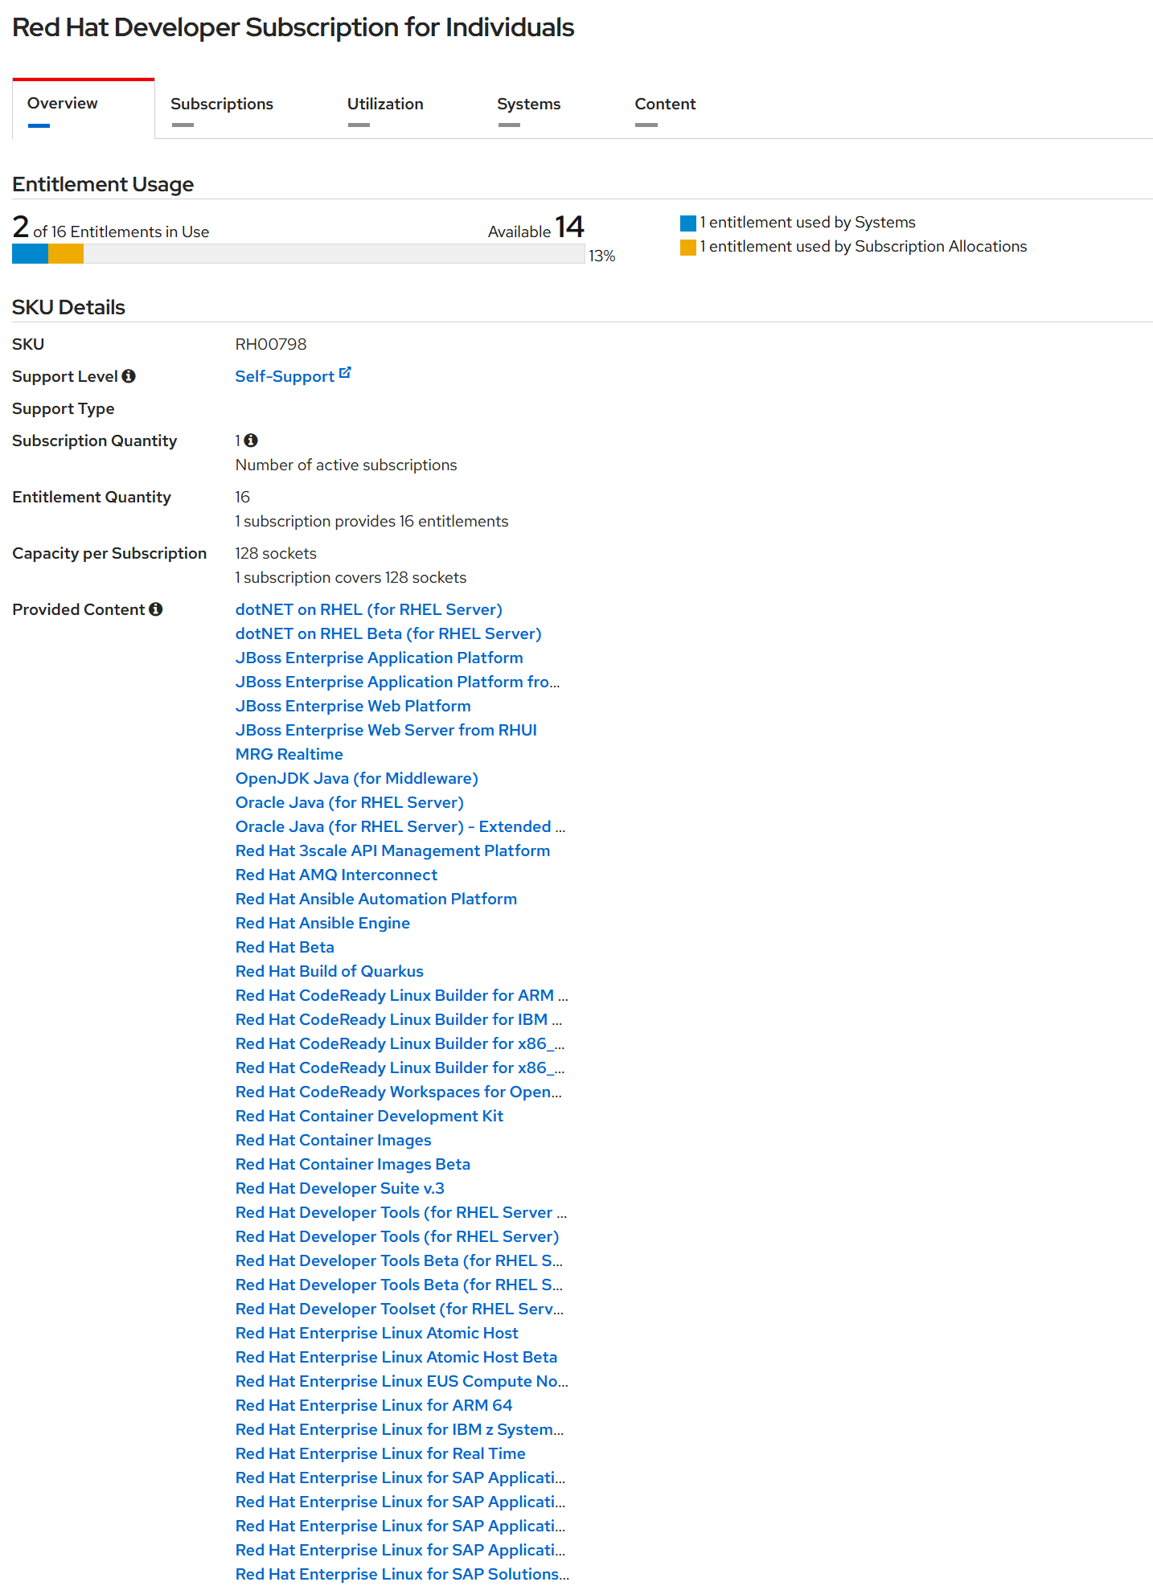Click the SKU value RH00798

click(271, 344)
